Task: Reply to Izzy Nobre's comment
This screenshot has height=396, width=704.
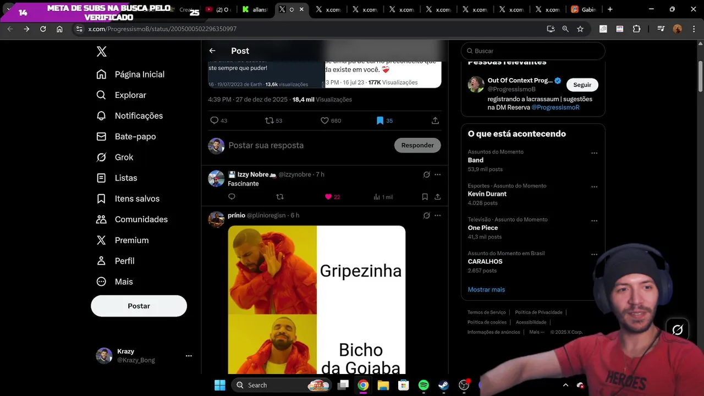Action: click(x=232, y=197)
